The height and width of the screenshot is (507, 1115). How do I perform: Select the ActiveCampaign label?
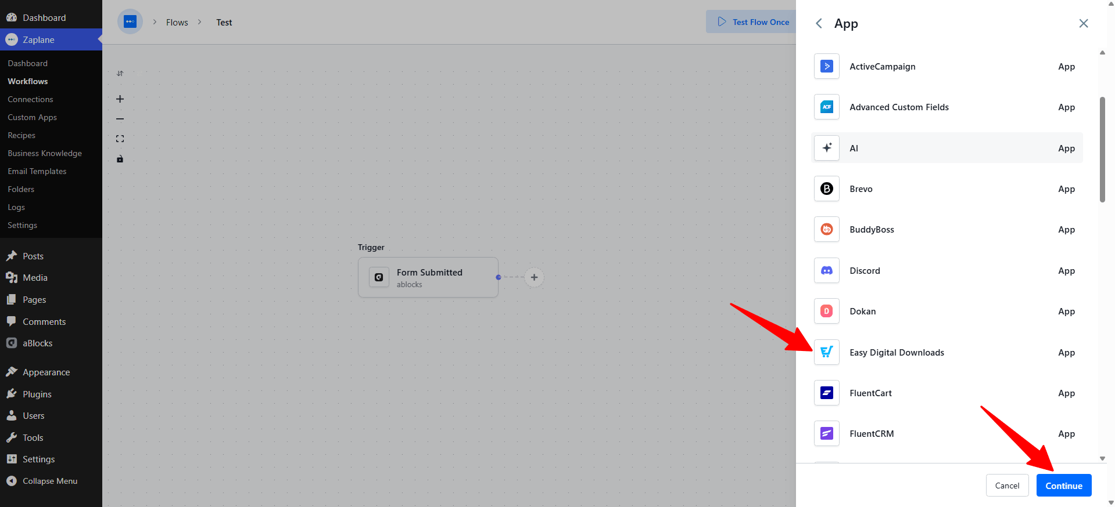click(x=883, y=67)
